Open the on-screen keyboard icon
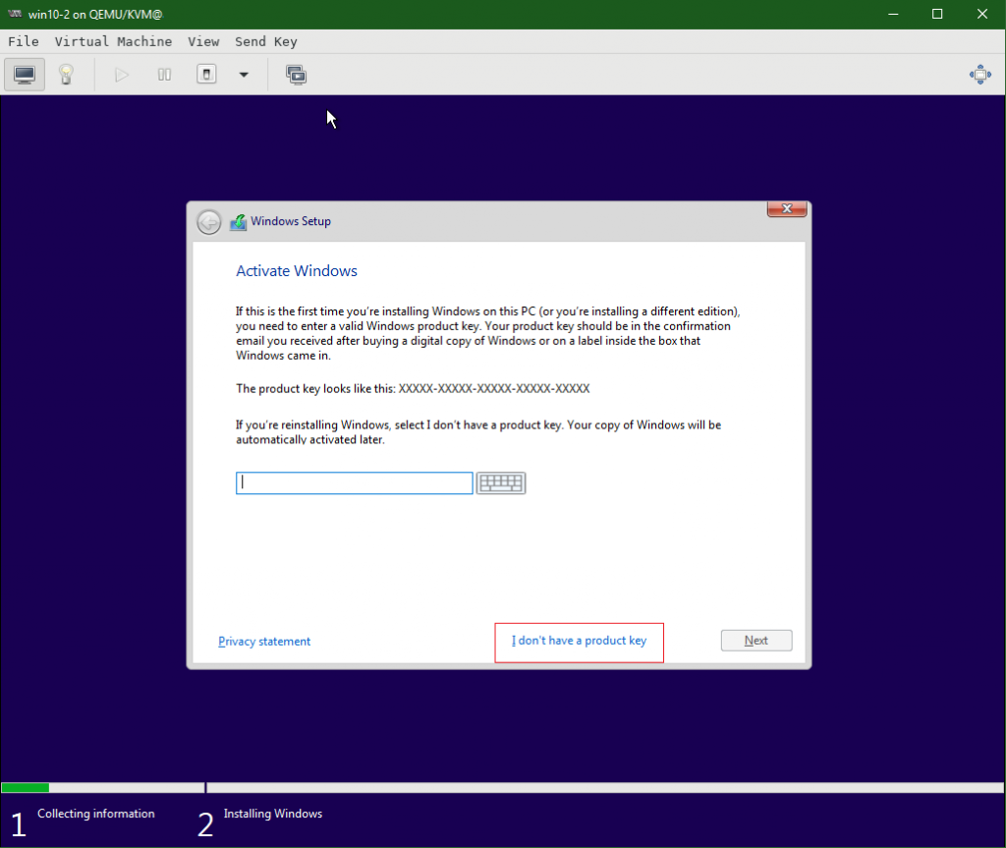 pos(501,482)
